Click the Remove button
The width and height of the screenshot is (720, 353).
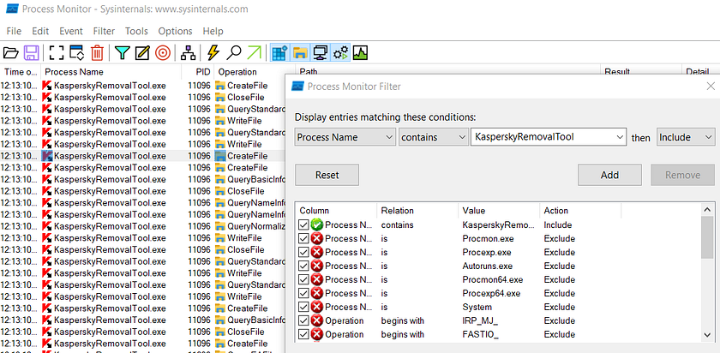(683, 175)
